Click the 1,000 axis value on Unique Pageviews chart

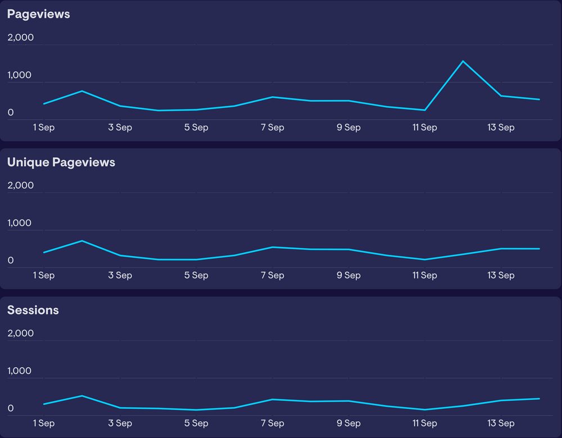20,222
